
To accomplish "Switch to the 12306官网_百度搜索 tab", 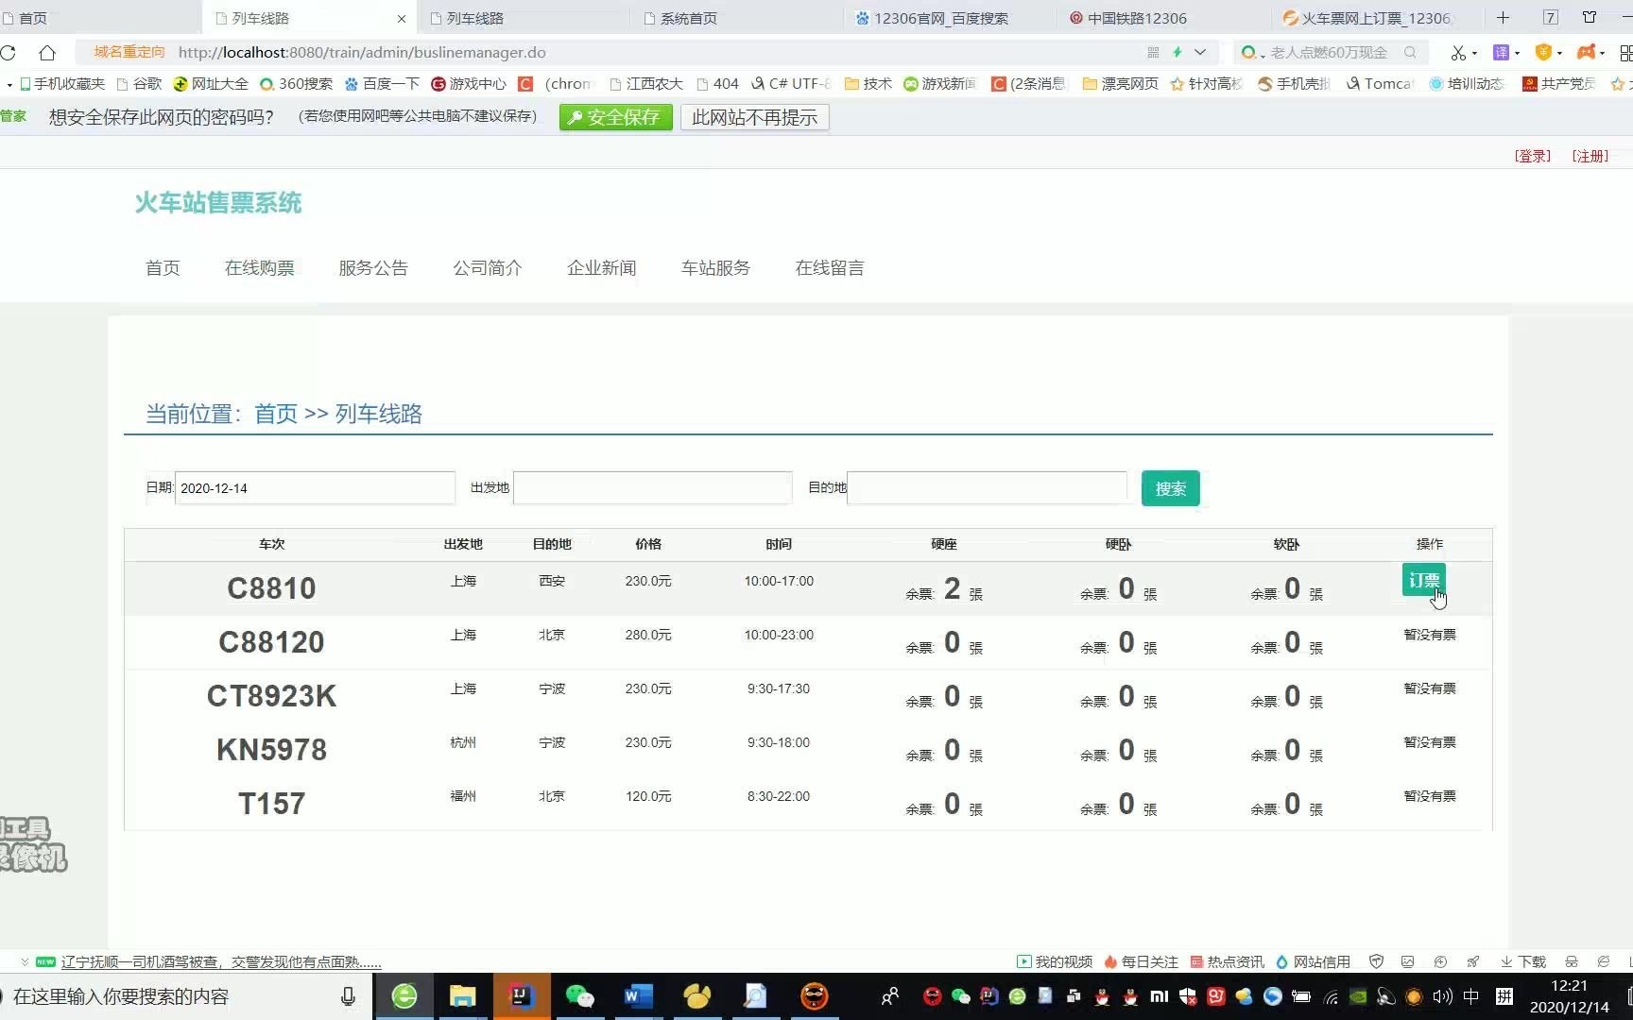I will tap(951, 18).
